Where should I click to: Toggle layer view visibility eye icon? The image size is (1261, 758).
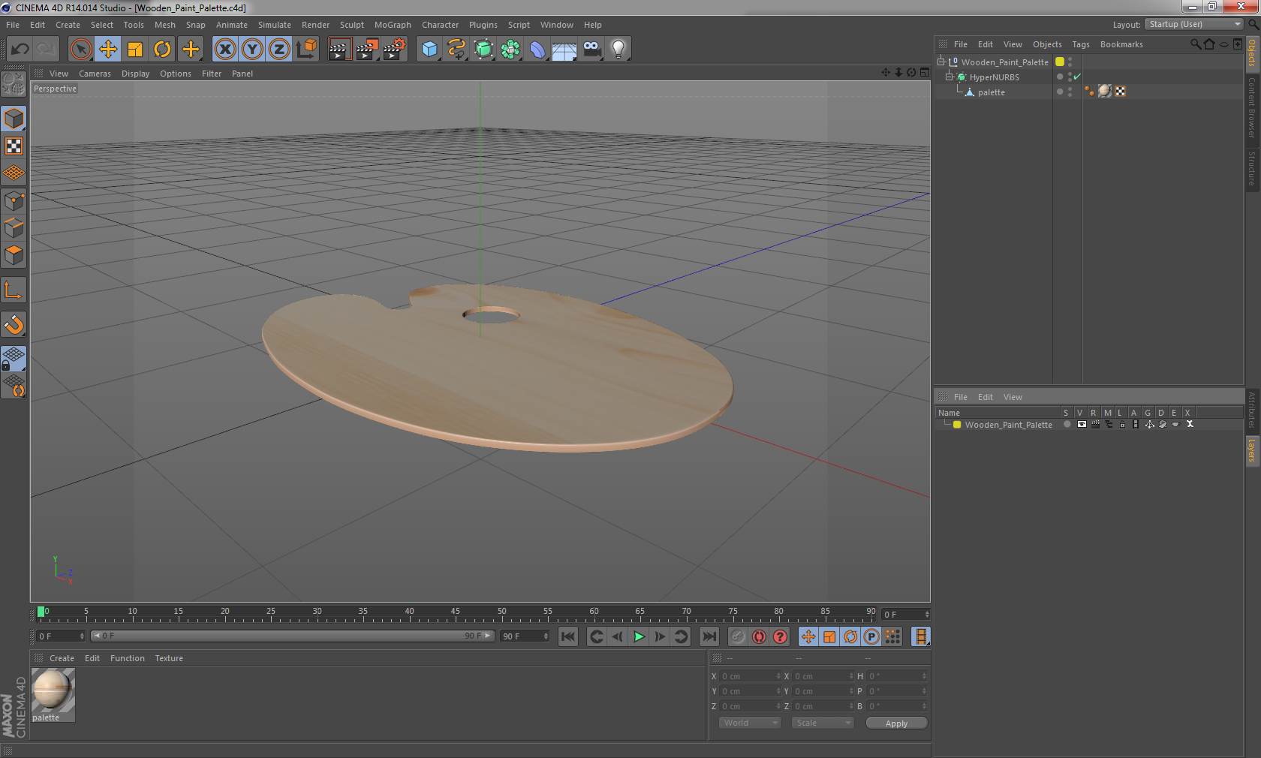[x=1082, y=424]
